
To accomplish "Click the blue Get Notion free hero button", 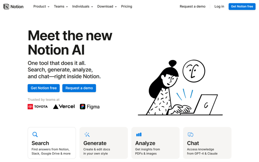I will click(44, 88).
